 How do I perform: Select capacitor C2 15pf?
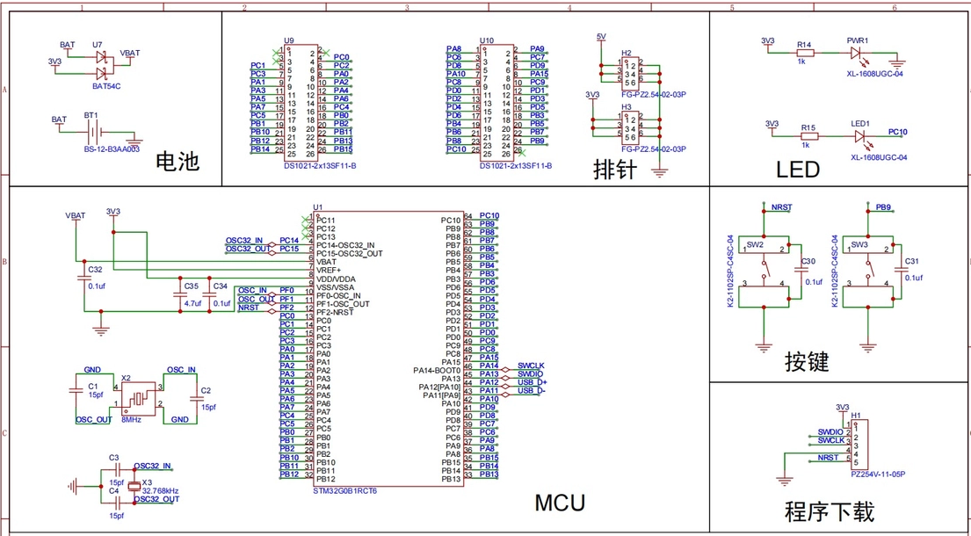199,399
